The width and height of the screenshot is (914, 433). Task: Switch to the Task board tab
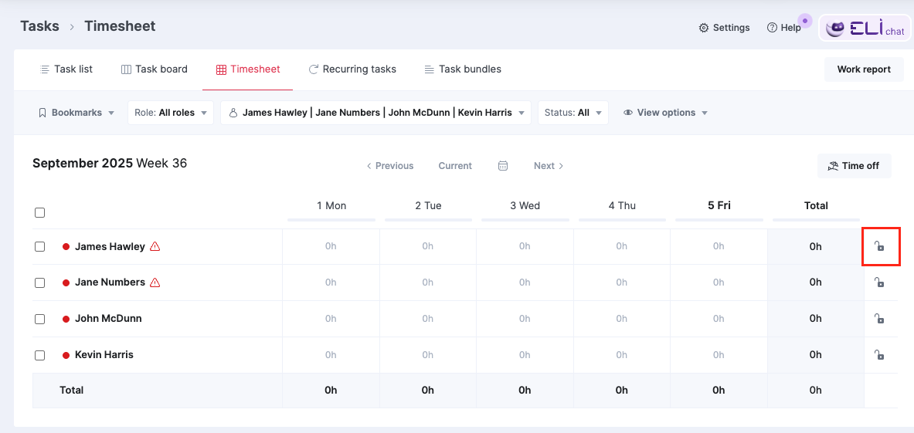tap(154, 69)
